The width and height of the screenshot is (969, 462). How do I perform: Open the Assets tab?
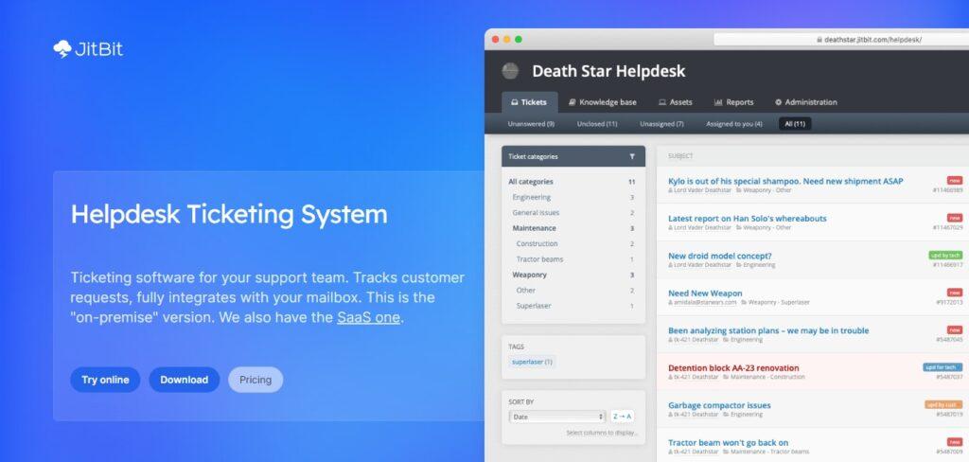click(675, 102)
